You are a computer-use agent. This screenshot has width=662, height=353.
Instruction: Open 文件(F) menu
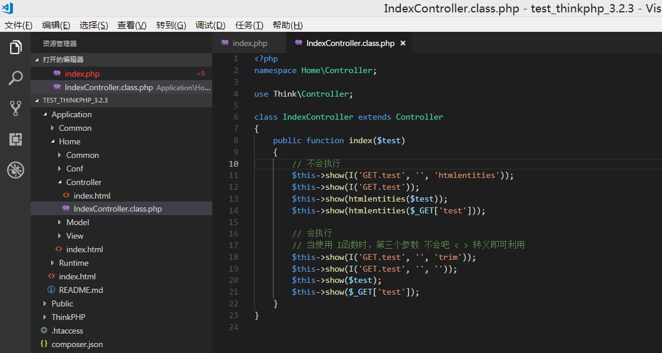tap(18, 25)
